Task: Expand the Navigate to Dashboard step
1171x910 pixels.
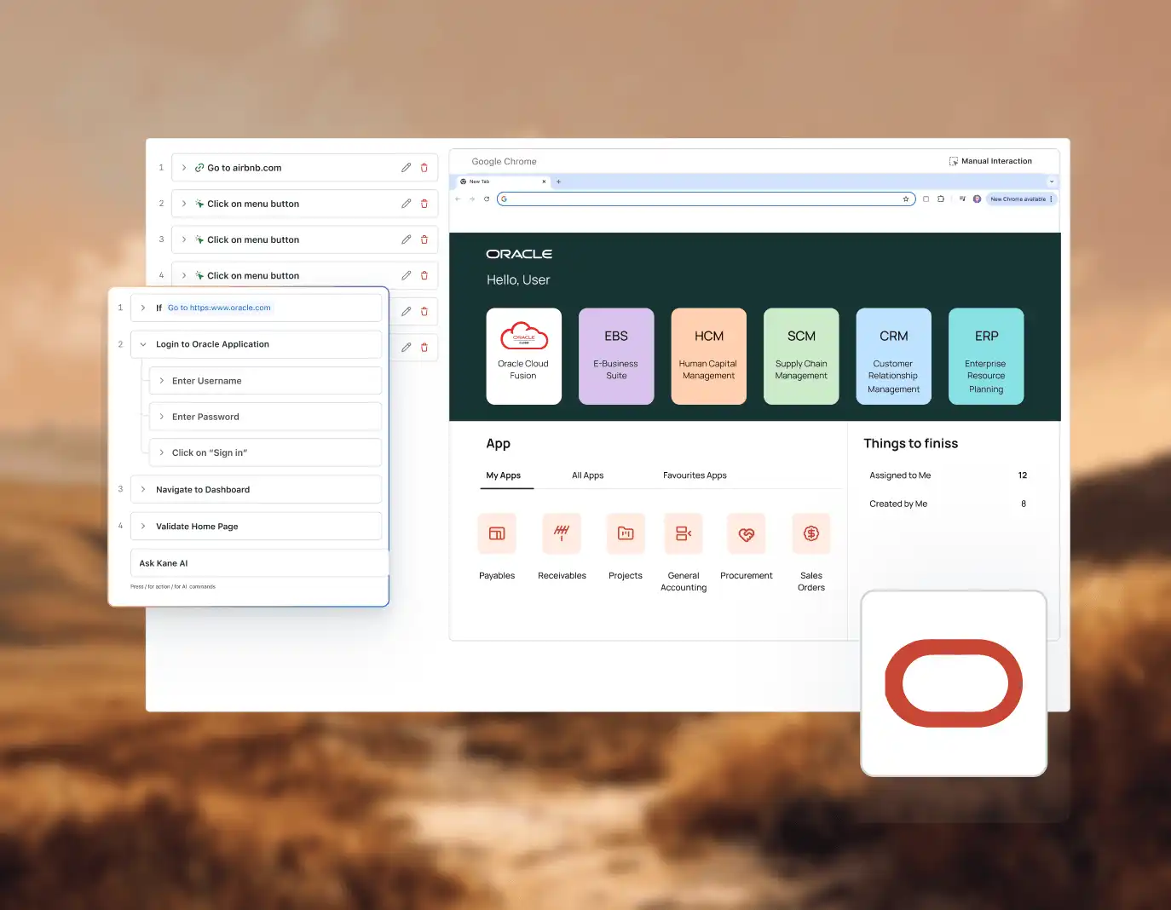Action: point(143,490)
